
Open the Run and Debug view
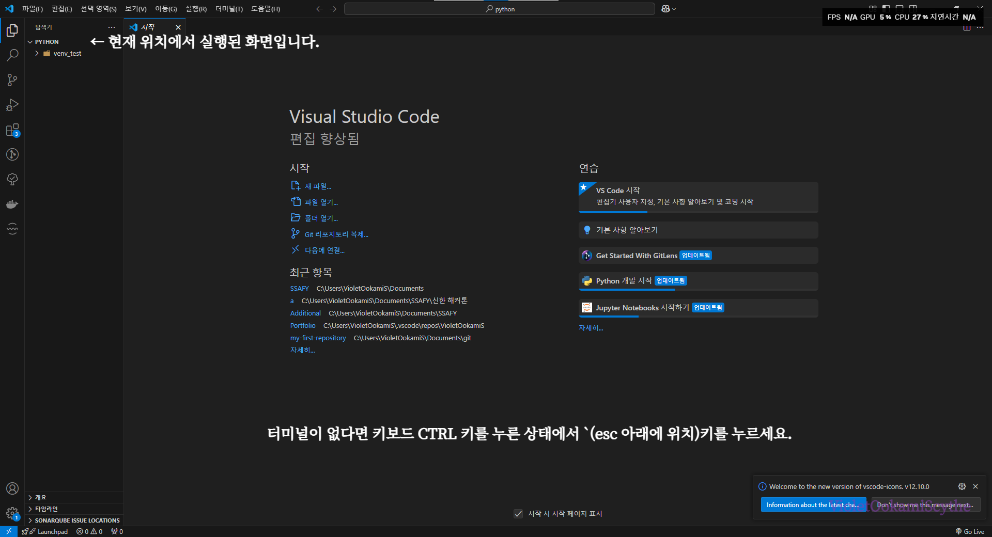(x=12, y=105)
